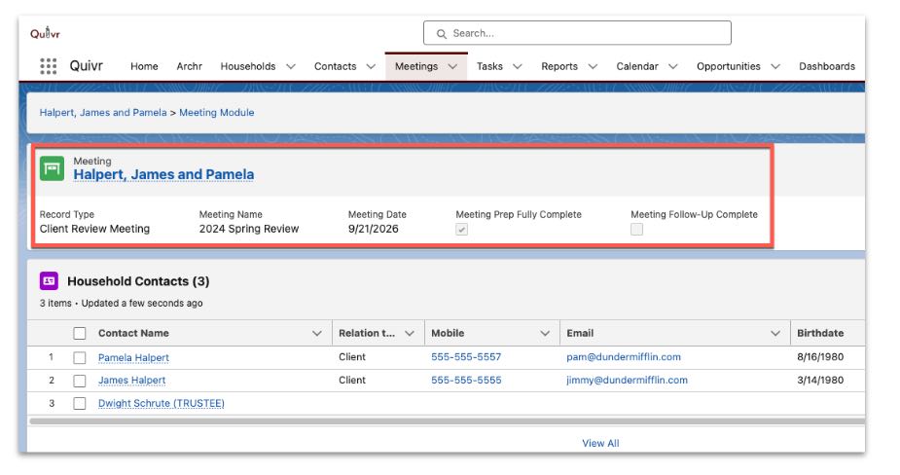The height and width of the screenshot is (475, 900).
Task: Open meeting title Halpert, James and Pamela
Action: point(163,174)
